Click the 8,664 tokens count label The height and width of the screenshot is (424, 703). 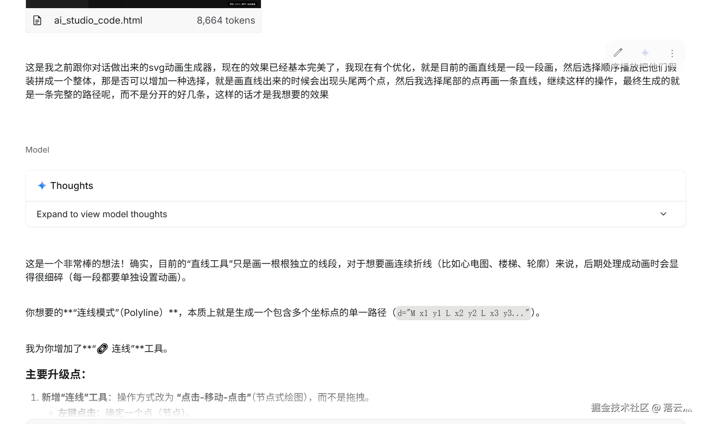pos(226,21)
